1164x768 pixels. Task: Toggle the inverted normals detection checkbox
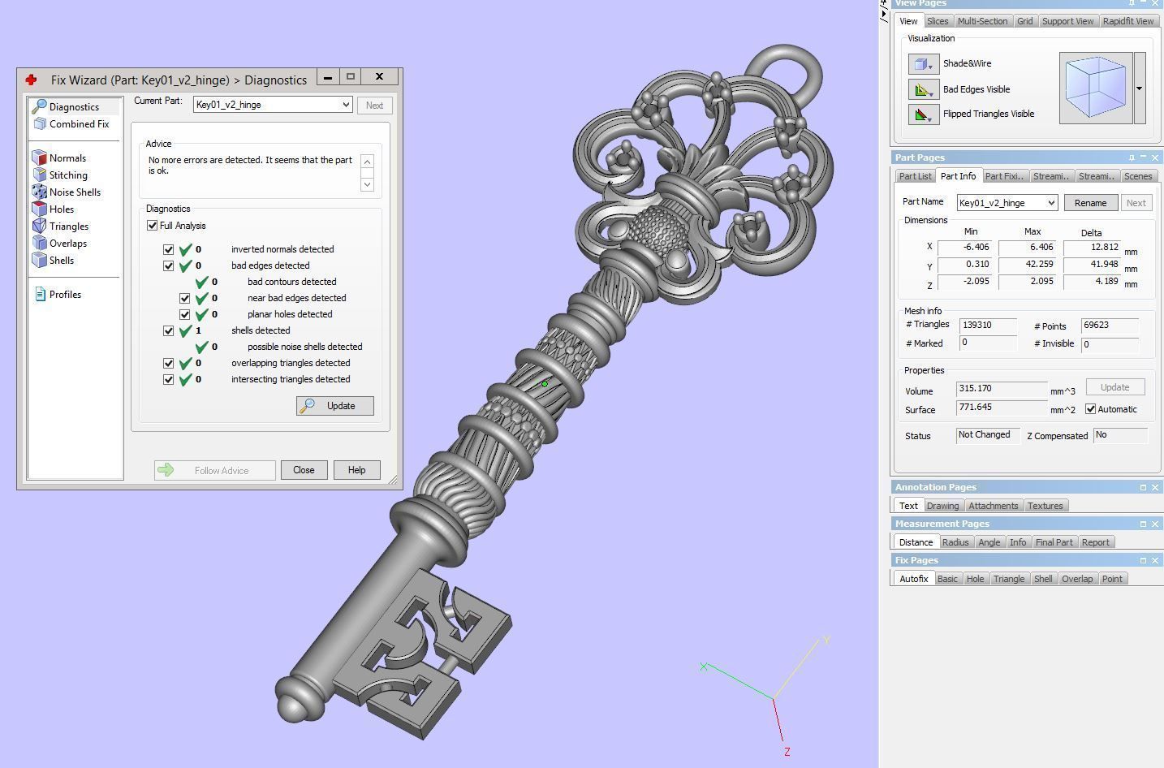tap(169, 249)
